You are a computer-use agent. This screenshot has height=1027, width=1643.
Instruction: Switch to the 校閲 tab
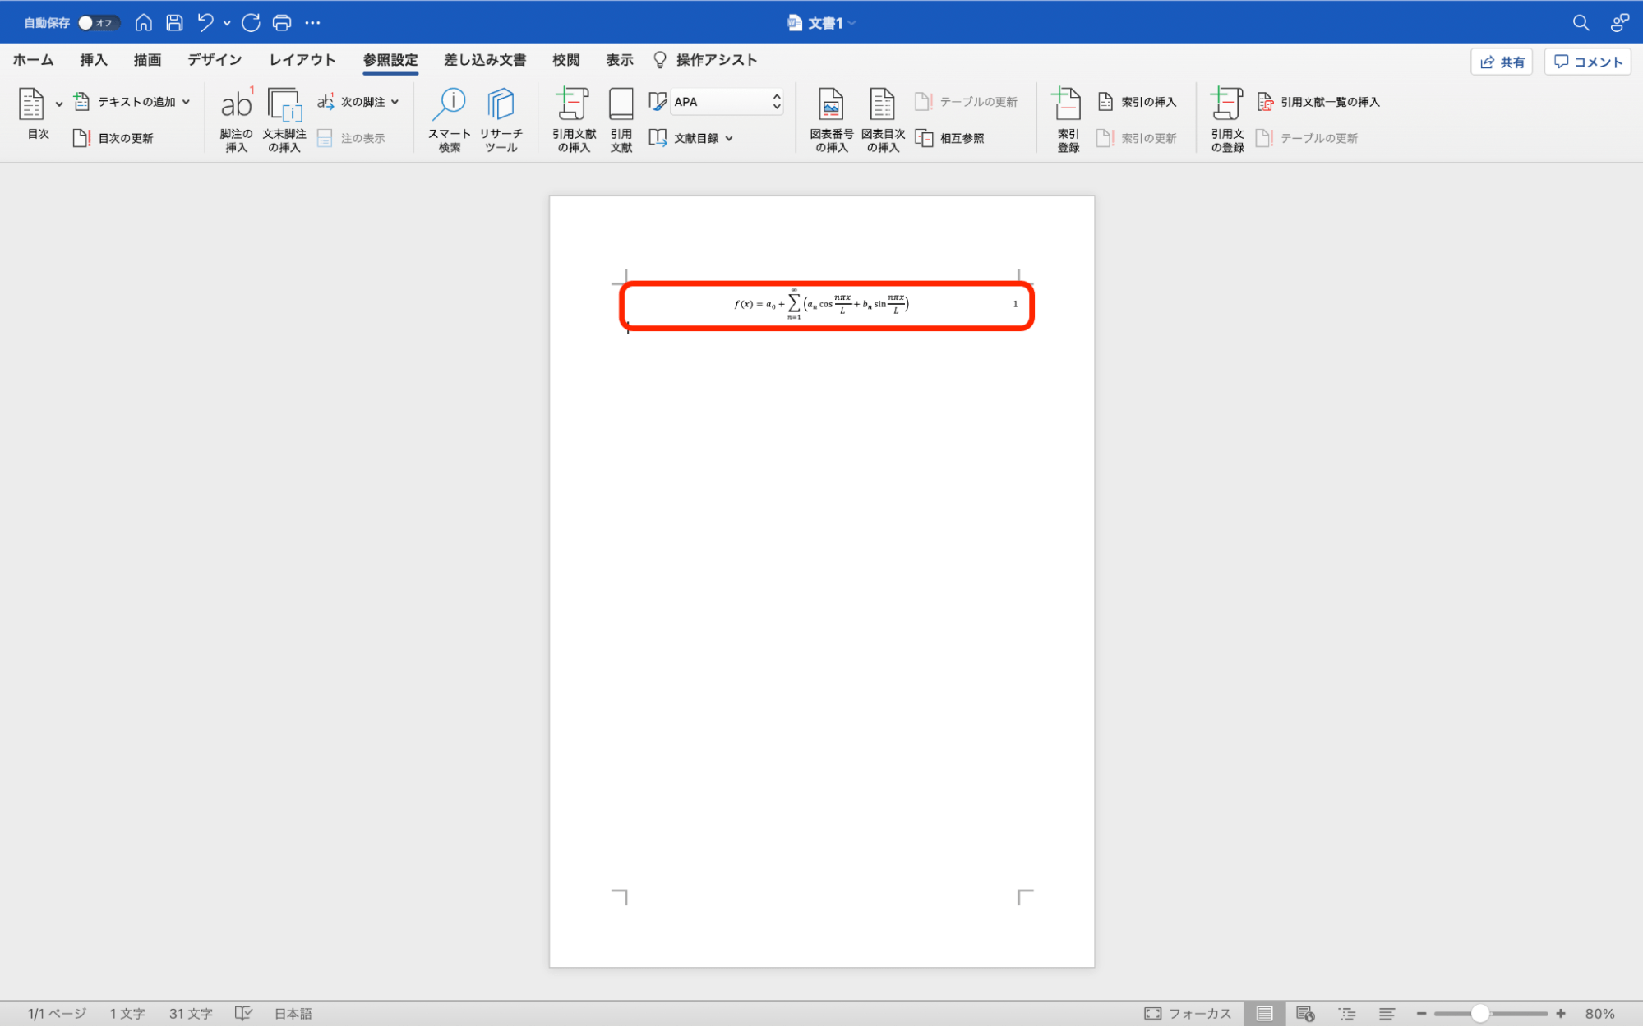pos(566,60)
